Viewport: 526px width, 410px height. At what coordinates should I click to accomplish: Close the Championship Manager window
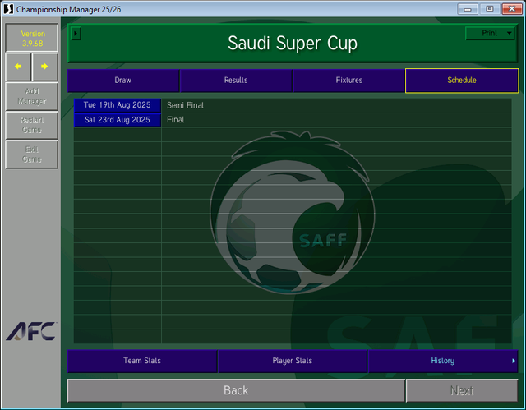pos(512,9)
